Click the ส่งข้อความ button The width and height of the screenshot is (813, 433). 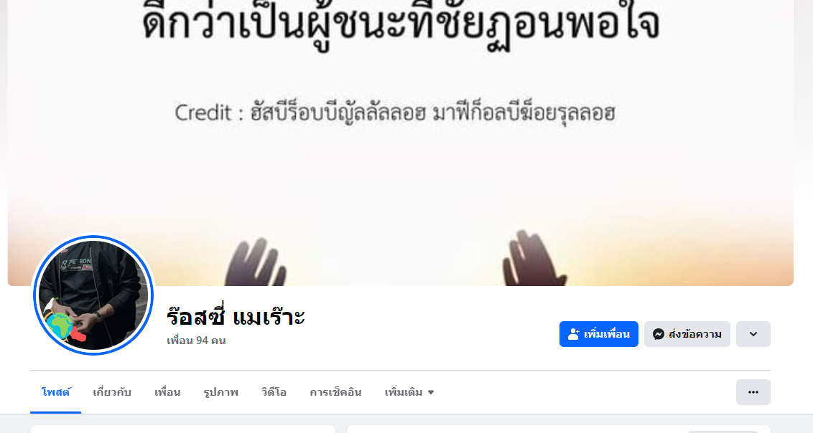687,334
